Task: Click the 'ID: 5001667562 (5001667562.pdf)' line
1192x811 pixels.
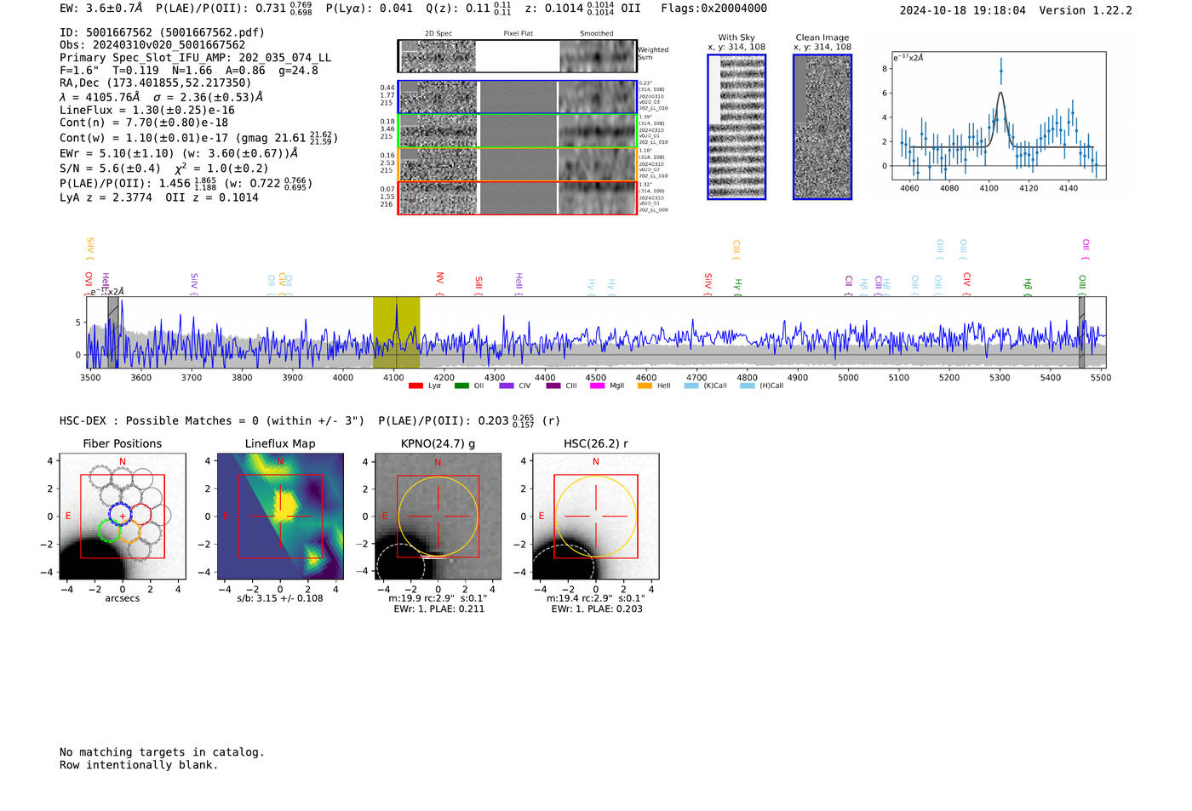Action: pyautogui.click(x=162, y=32)
